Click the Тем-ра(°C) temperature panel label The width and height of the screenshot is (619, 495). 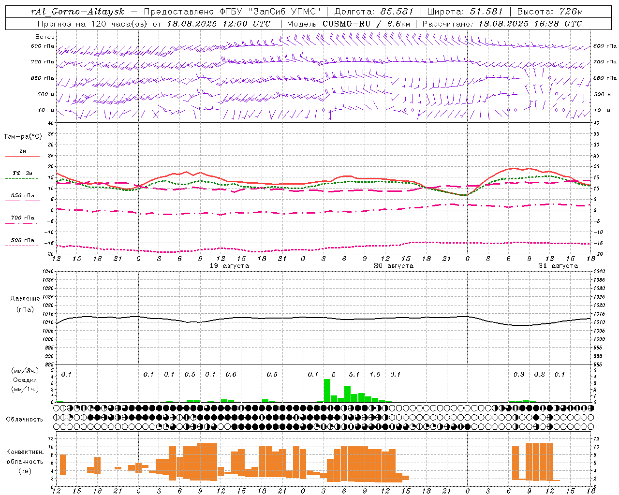tap(23, 137)
